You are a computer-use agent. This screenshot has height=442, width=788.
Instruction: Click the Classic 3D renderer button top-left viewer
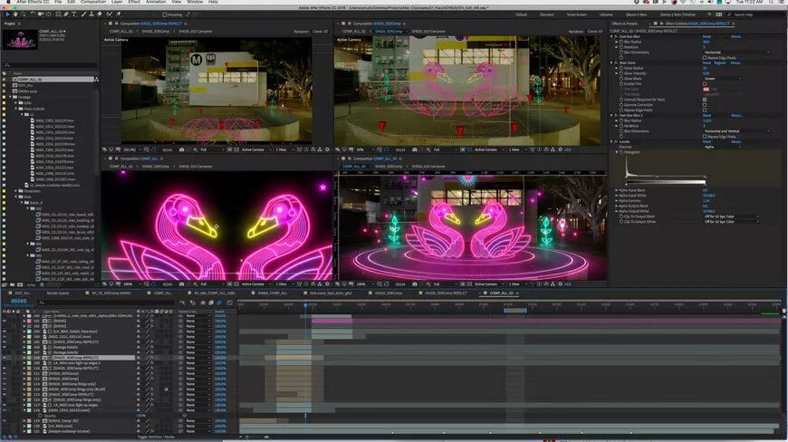[320, 31]
